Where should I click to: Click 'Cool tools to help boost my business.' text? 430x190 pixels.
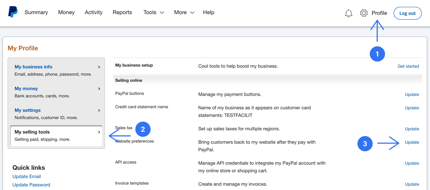(238, 66)
